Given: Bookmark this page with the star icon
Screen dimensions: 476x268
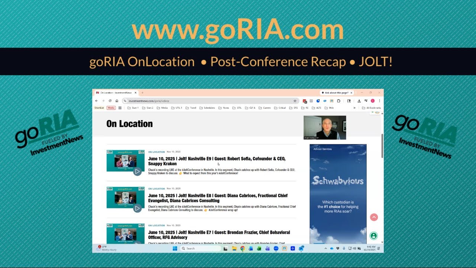Looking at the screenshot, I should [295, 101].
